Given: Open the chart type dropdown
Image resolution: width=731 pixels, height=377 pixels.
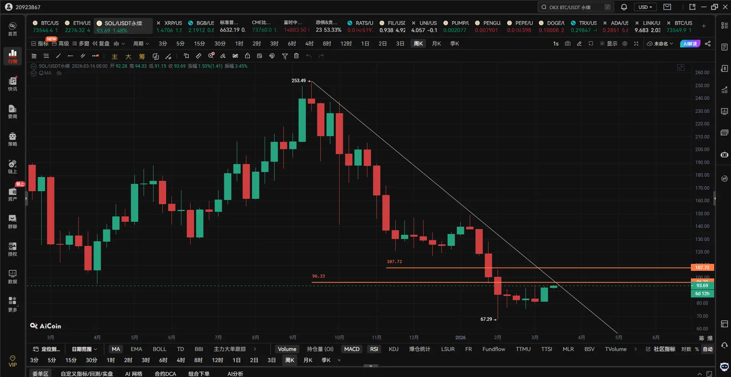Looking at the screenshot, I should 119,44.
